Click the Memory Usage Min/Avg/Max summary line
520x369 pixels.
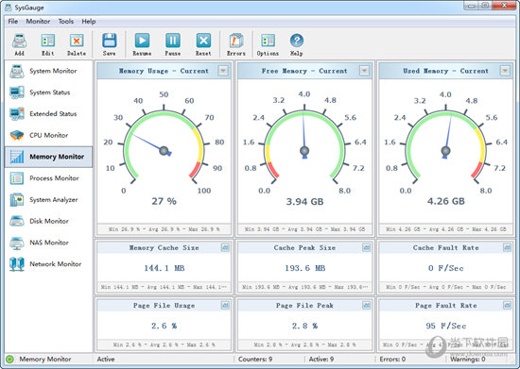tap(164, 229)
